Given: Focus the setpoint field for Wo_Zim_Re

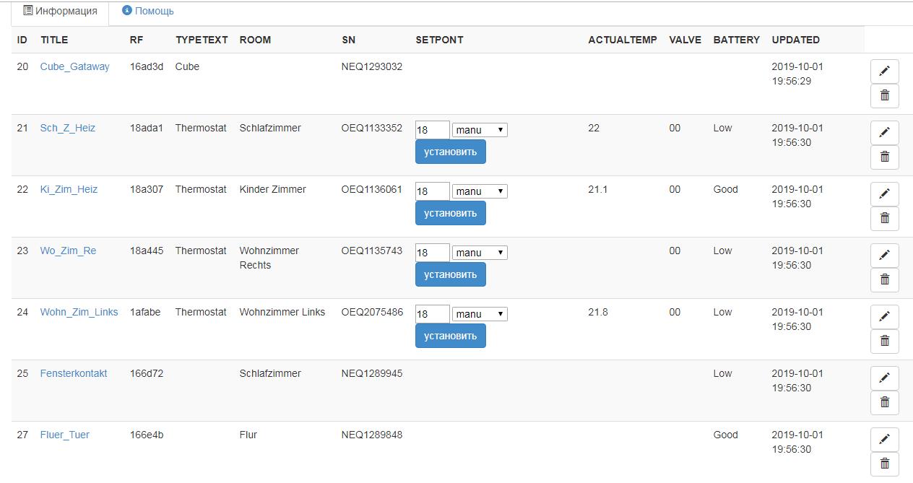Looking at the screenshot, I should click(433, 253).
